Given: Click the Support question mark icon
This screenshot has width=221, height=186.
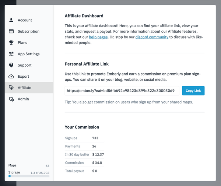Looking at the screenshot, I should coord(11,65).
